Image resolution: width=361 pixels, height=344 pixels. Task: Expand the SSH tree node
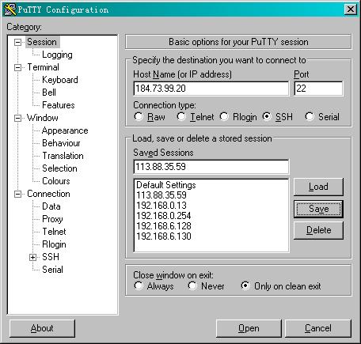click(x=32, y=257)
